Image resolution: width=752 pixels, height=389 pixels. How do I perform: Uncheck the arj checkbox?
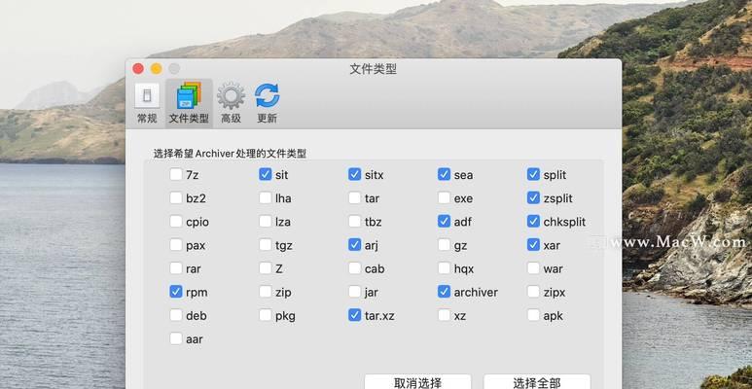pyautogui.click(x=354, y=245)
